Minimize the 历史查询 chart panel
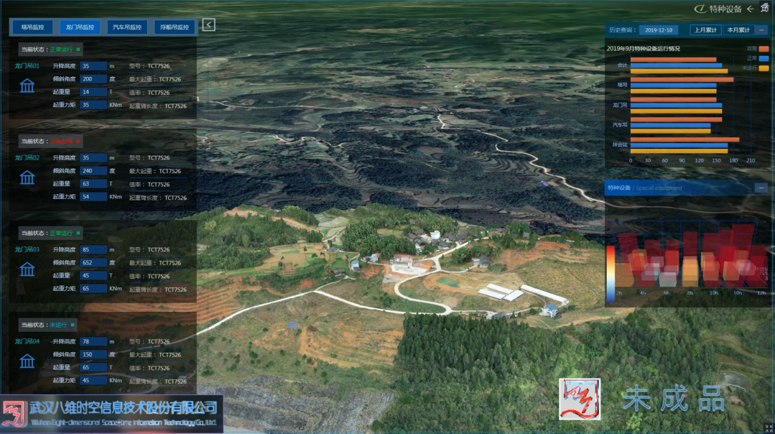The image size is (775, 434). [x=762, y=30]
